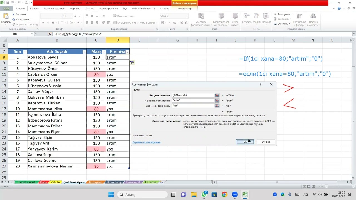Viewport: 356px width, 200px height.
Task: Click the Отмена cancel button
Action: (266, 142)
